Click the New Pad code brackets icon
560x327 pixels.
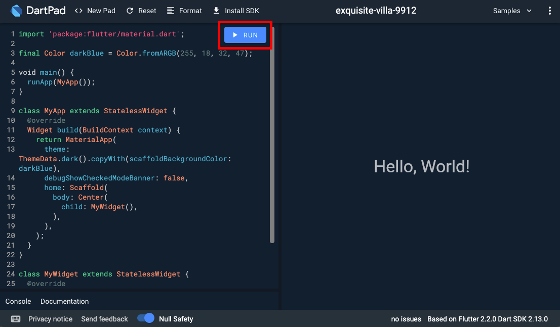tap(78, 11)
